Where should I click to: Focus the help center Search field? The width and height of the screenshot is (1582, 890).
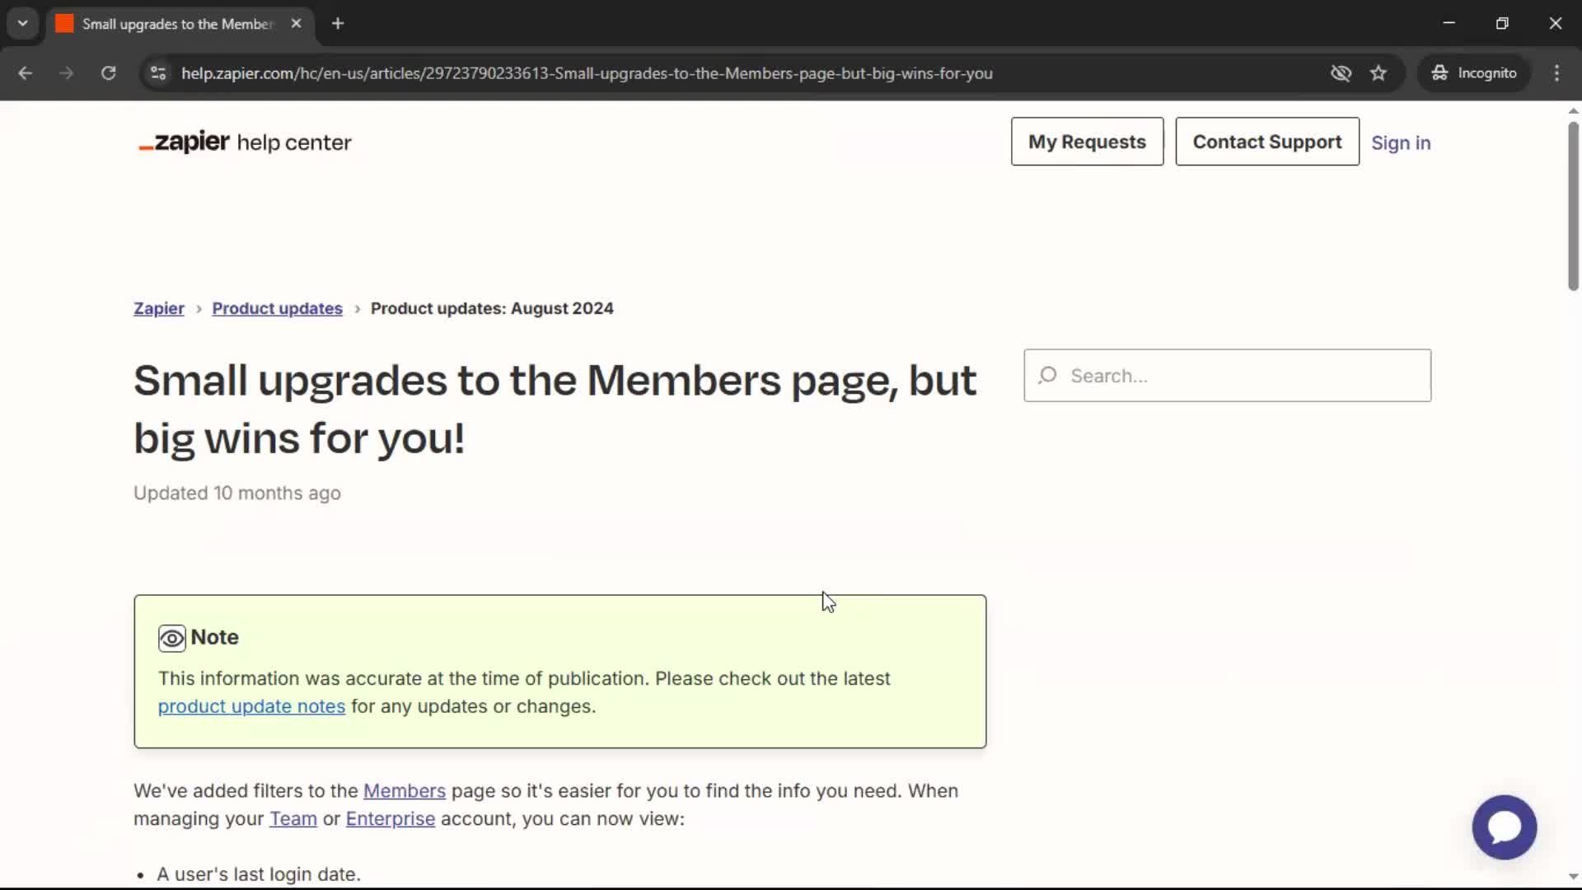pyautogui.click(x=1227, y=376)
